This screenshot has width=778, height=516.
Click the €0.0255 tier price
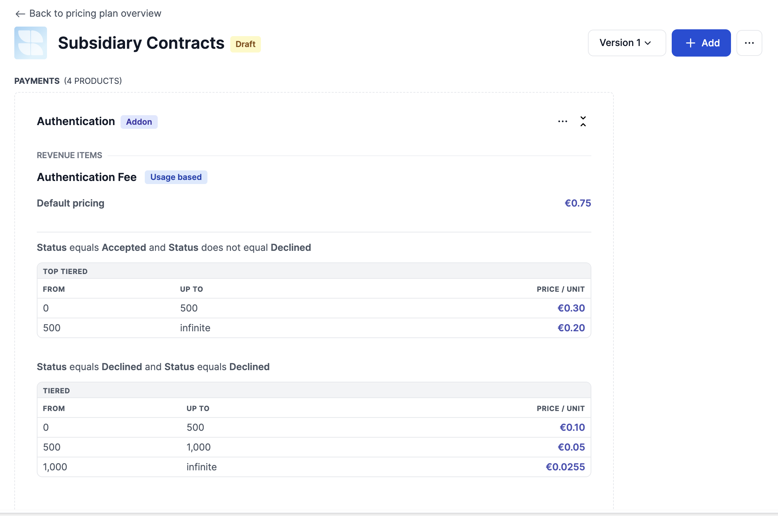[x=565, y=467]
